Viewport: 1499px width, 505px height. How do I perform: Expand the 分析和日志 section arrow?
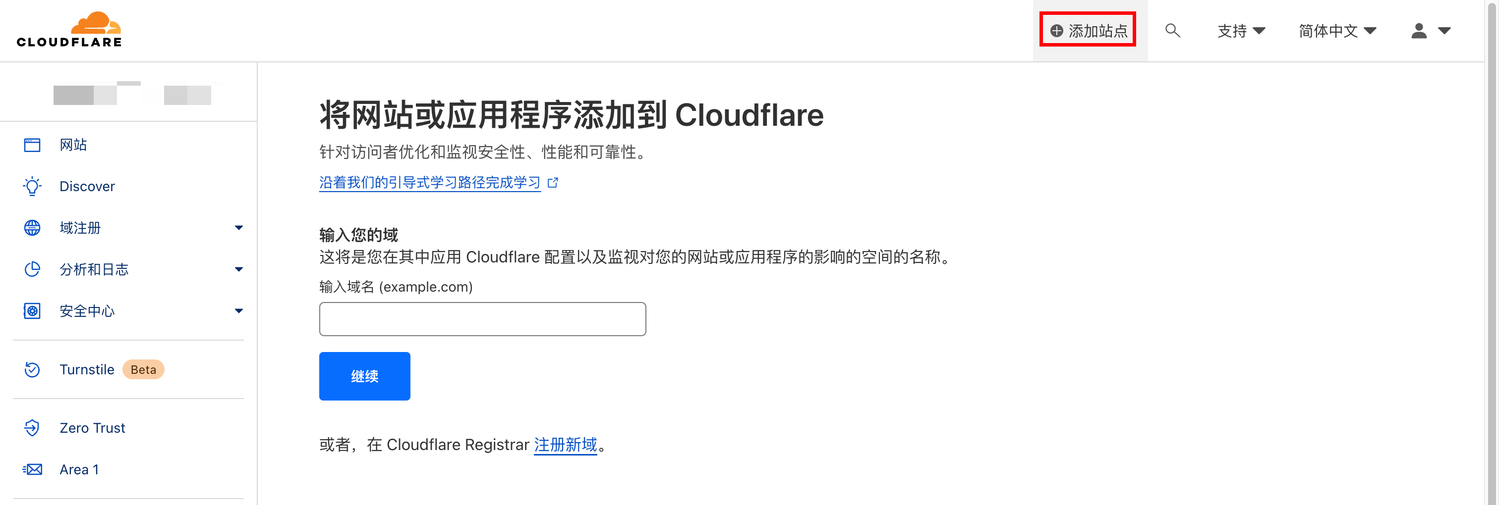pos(238,269)
